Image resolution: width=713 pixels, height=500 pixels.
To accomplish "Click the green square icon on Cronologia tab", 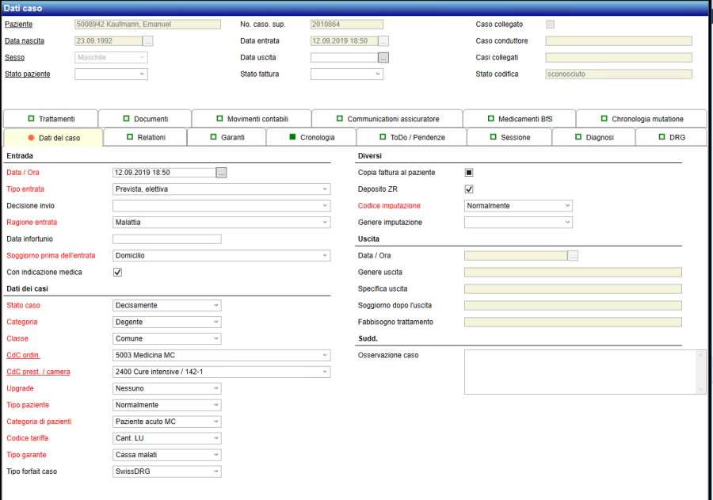I will click(x=292, y=137).
